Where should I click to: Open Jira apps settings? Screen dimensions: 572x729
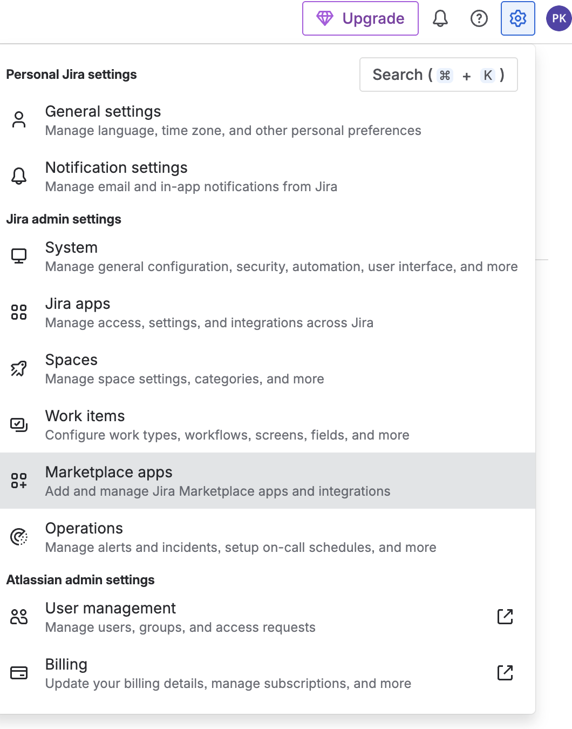(x=268, y=312)
